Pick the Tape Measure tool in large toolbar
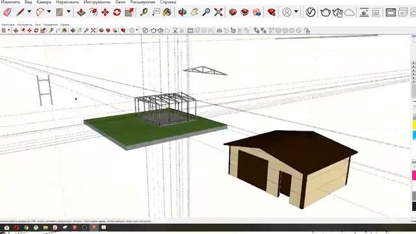416x234 pixels. [x=144, y=12]
